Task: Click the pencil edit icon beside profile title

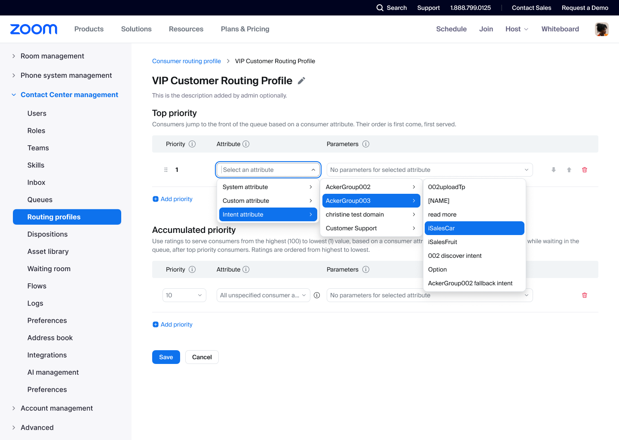Action: (x=301, y=81)
